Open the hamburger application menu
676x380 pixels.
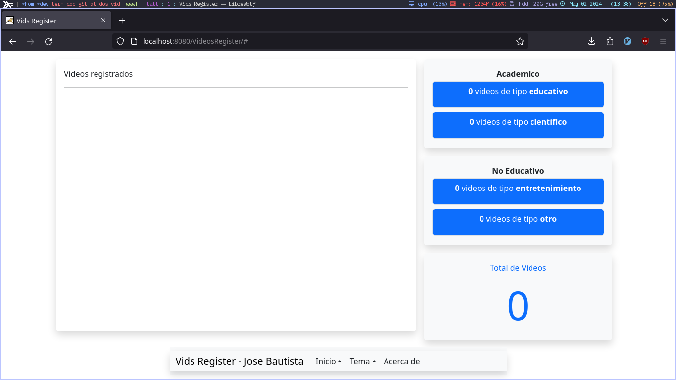pos(663,42)
